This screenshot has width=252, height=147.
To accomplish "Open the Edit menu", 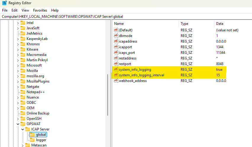I will 14,10.
